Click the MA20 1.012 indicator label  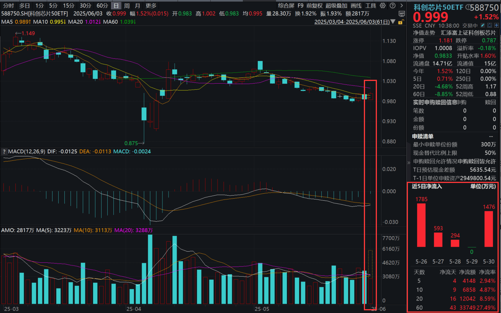[84, 22]
